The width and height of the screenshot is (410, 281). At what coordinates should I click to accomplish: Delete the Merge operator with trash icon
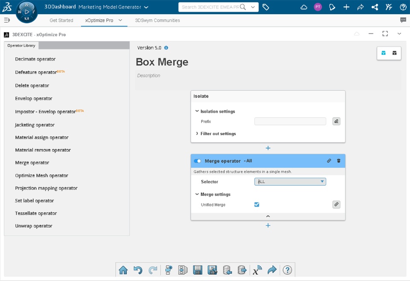pyautogui.click(x=339, y=161)
